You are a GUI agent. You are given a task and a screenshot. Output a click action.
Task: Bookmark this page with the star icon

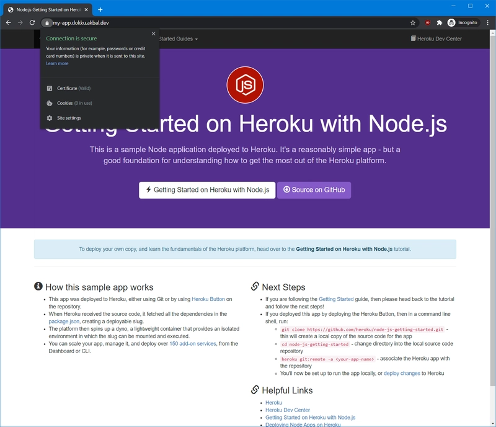413,22
